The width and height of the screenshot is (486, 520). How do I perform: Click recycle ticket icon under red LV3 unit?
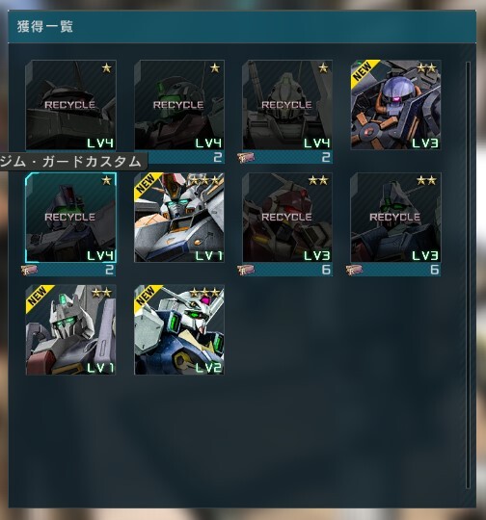click(246, 270)
